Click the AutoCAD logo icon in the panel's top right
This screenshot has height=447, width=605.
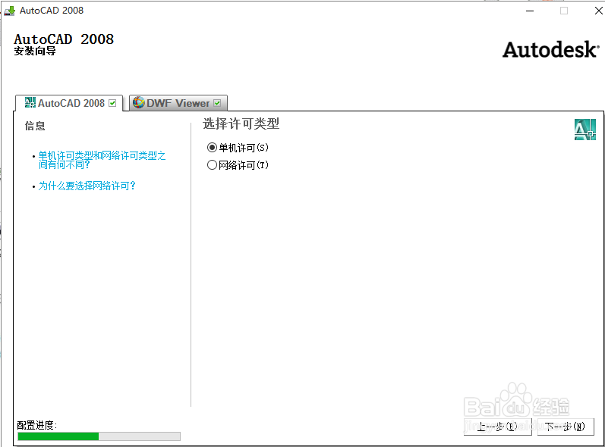(585, 130)
